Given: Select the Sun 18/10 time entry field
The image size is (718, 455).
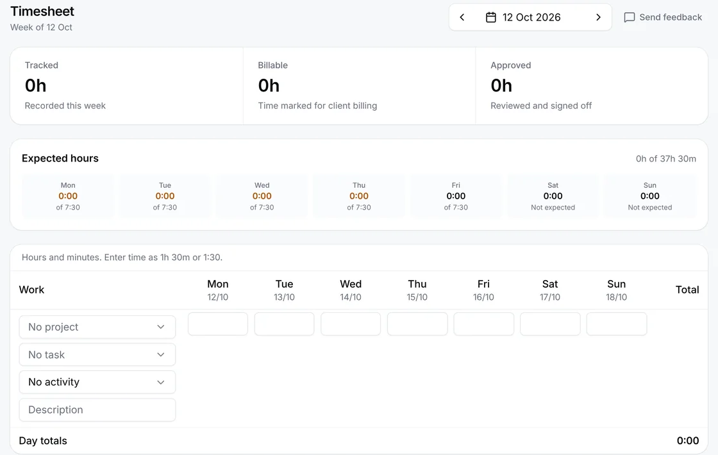Looking at the screenshot, I should pos(616,324).
